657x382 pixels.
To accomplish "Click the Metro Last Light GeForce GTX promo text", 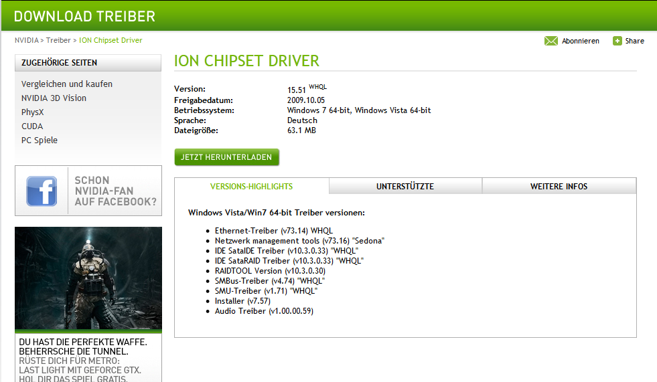I will click(x=83, y=360).
